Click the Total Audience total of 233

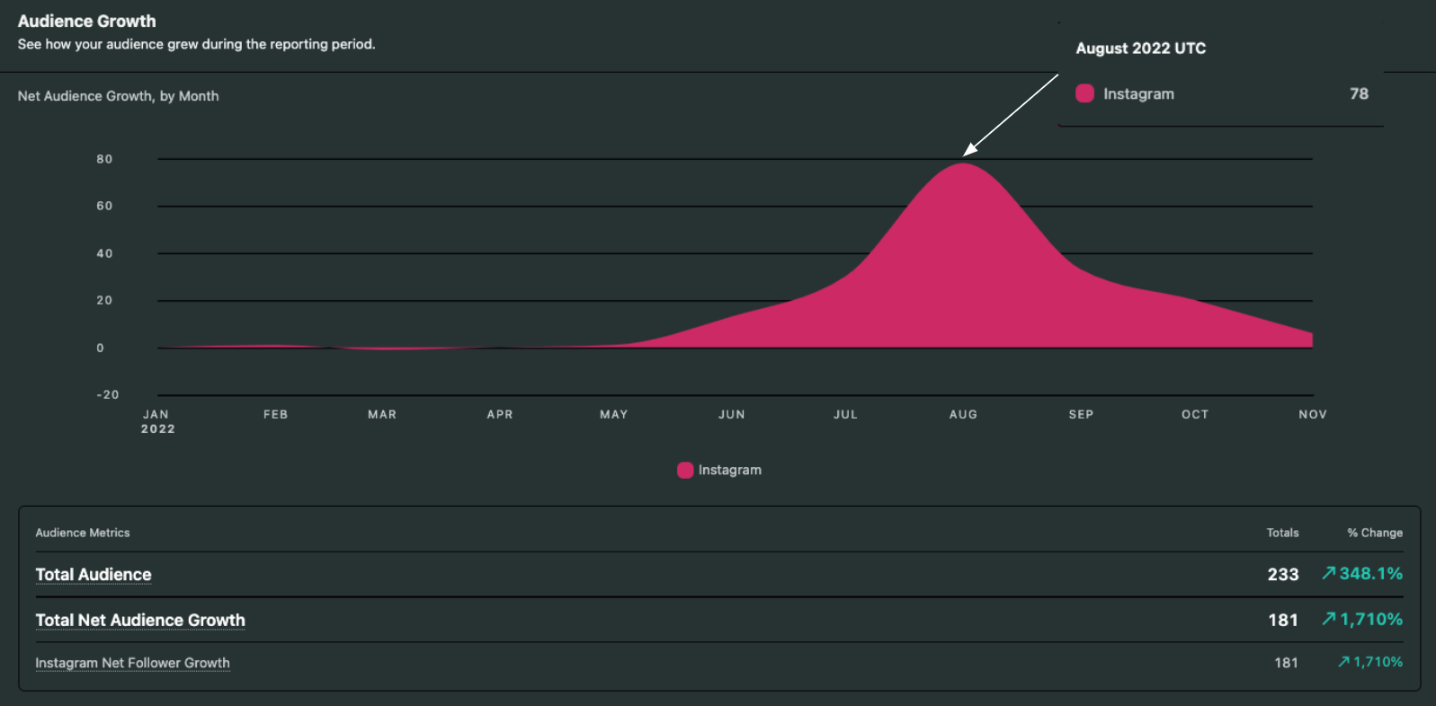pyautogui.click(x=1283, y=574)
